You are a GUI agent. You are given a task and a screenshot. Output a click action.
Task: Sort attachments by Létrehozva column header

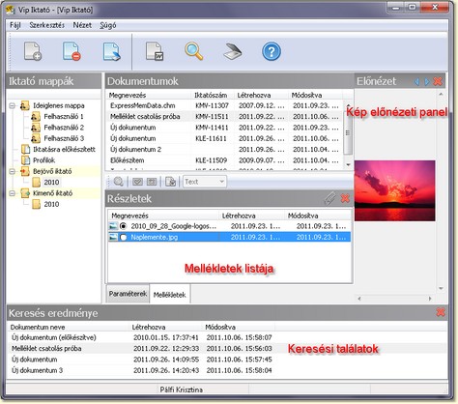pyautogui.click(x=239, y=216)
